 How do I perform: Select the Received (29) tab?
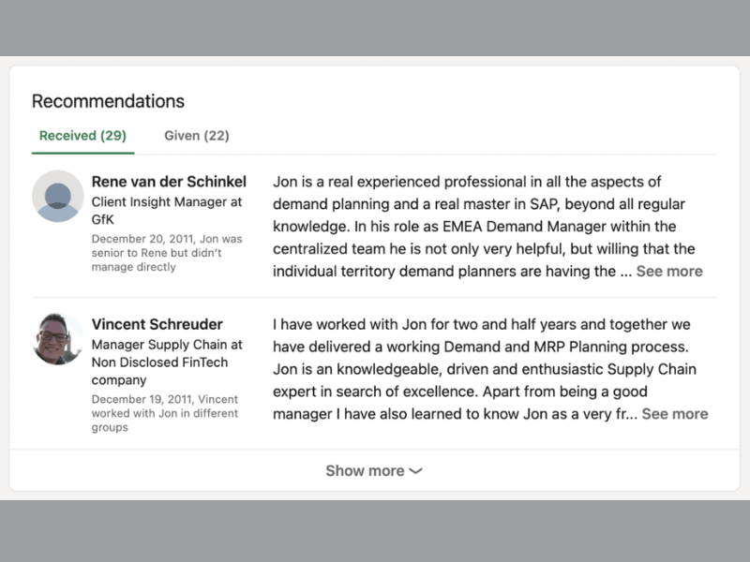tap(82, 136)
